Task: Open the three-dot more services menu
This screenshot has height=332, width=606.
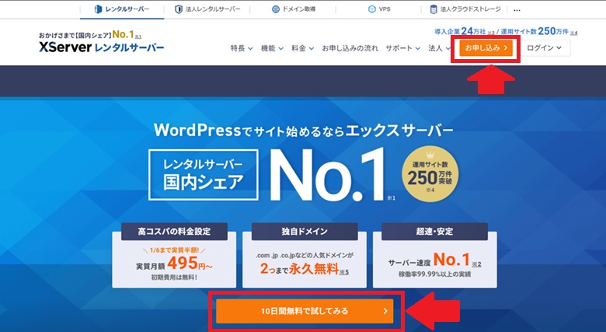Action: 517,10
